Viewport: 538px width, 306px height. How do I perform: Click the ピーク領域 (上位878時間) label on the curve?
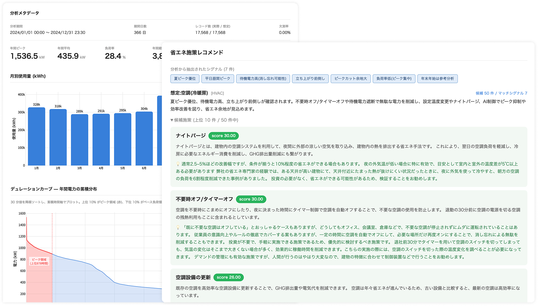pos(39,262)
